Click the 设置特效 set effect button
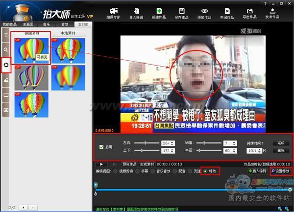Viewport: 294px width, 212px height. (x=281, y=171)
